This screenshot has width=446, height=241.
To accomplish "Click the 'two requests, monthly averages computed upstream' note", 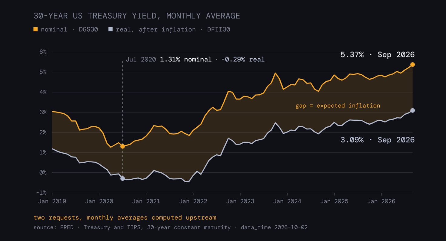I will 125,217.
